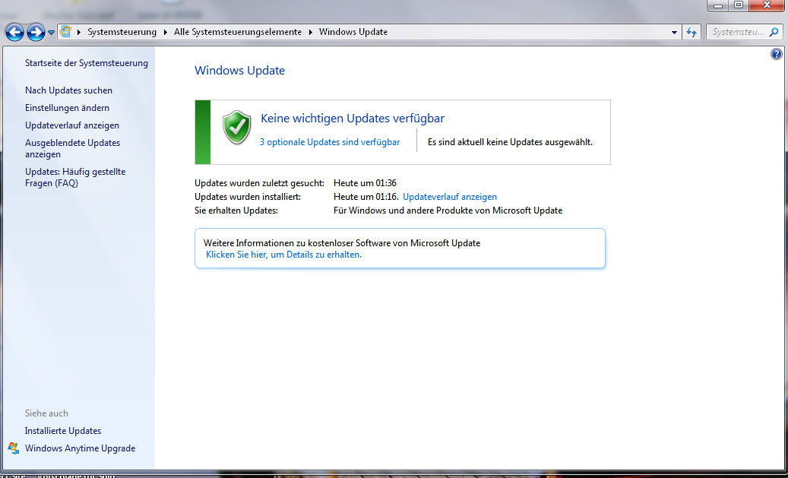Viewport: 788px width, 478px height.
Task: Click Nach Updates suchen
Action: pyautogui.click(x=69, y=90)
